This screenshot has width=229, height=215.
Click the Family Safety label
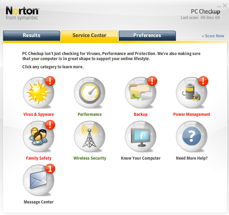(39, 158)
